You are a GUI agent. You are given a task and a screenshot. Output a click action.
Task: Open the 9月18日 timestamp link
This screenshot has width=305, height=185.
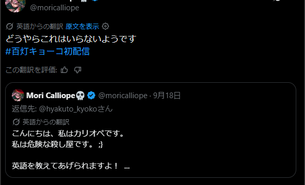click(167, 96)
